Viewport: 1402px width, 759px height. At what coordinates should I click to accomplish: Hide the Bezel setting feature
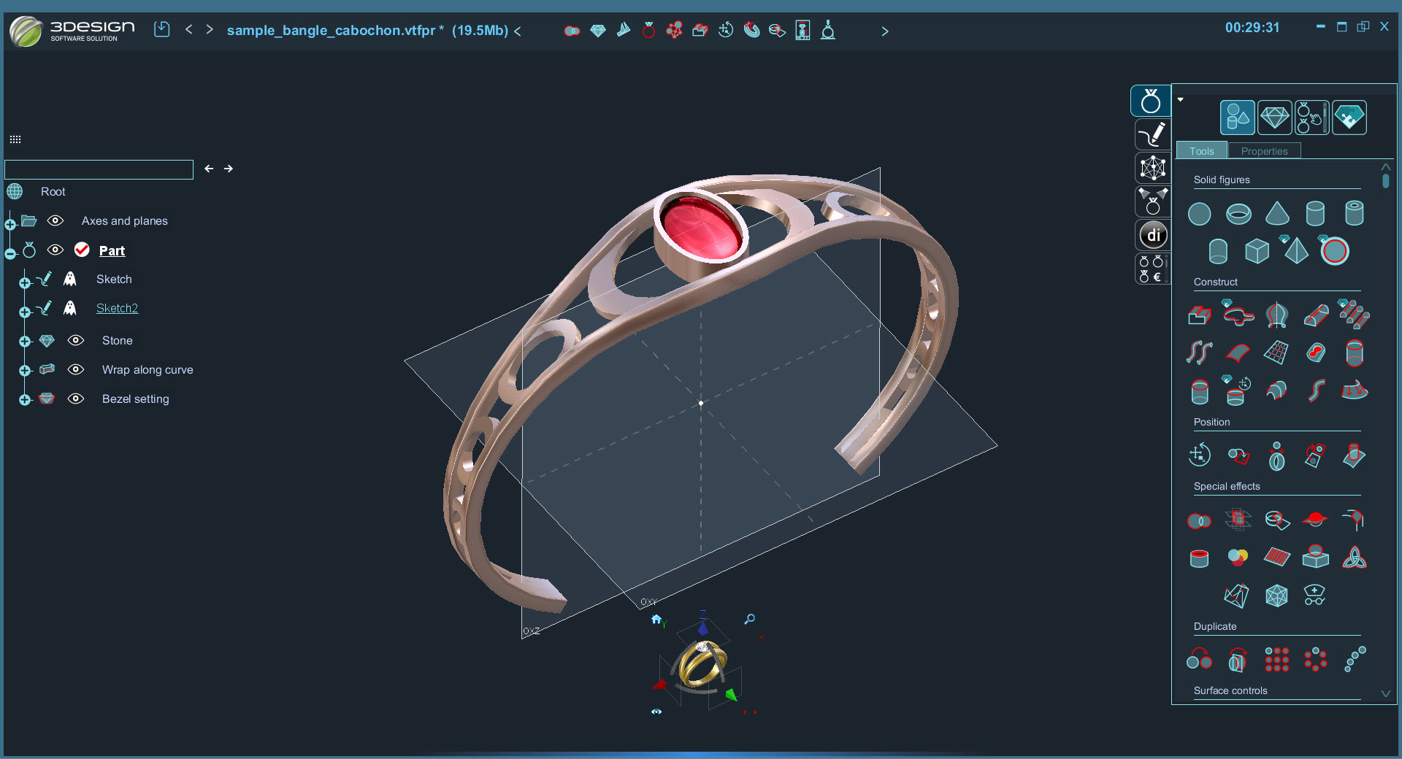pos(76,398)
